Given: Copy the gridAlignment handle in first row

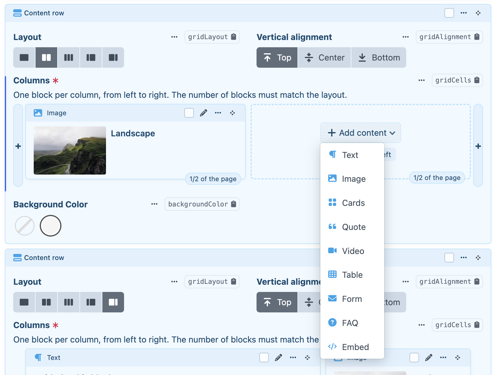Looking at the screenshot, I should point(449,37).
